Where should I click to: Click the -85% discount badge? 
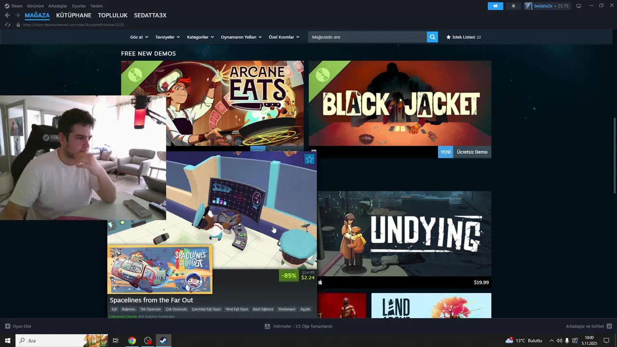tap(289, 276)
